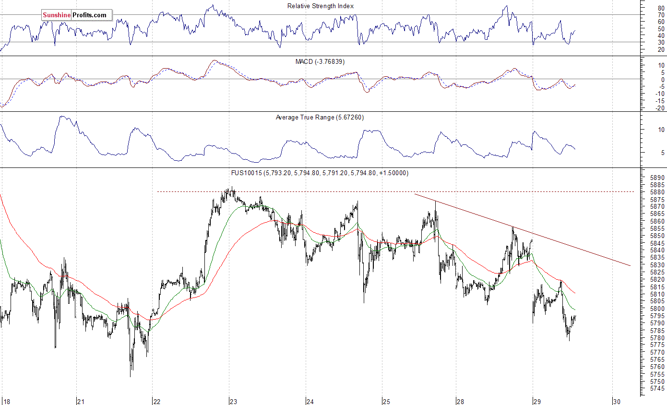Select the MACD (-3.76839) label

(321, 62)
